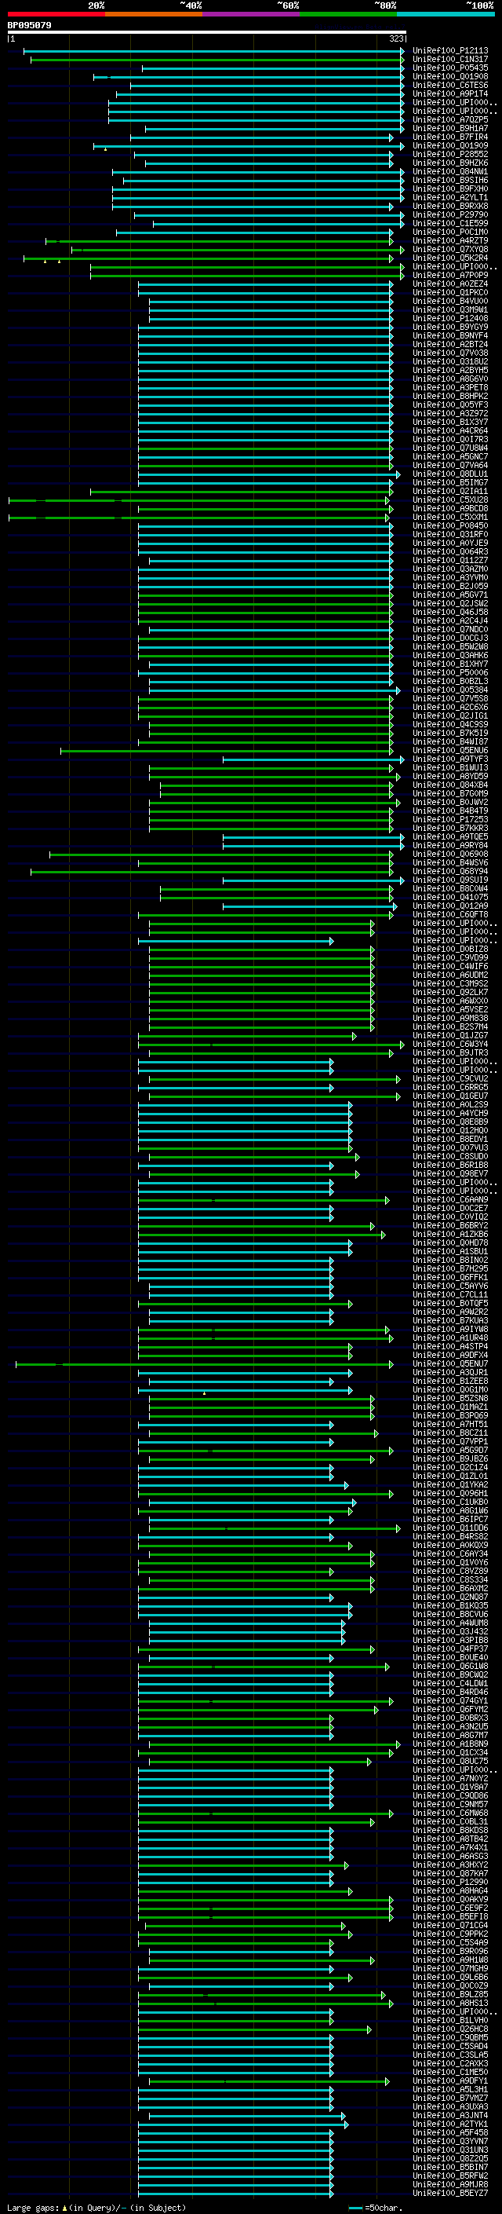The width and height of the screenshot is (502, 2214).
Task: Select the UniRef100_A8YD59 label
Action: (x=450, y=777)
